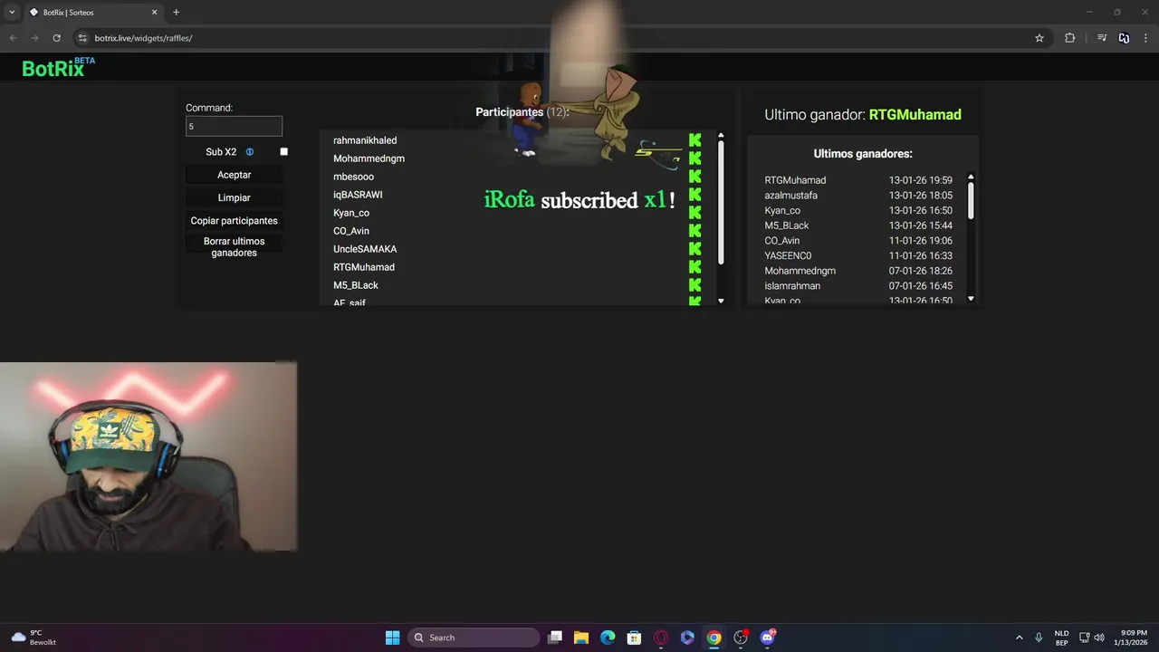Open File Explorer from the taskbar
Image resolution: width=1159 pixels, height=652 pixels.
click(x=581, y=638)
